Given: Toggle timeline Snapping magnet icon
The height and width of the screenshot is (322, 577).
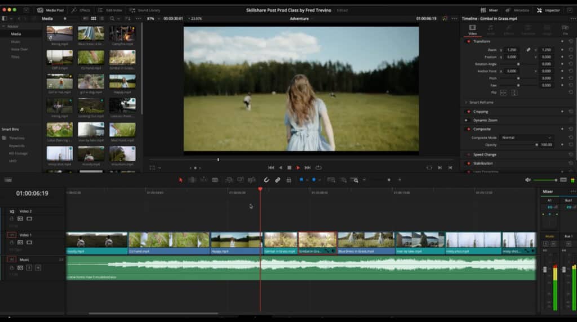Looking at the screenshot, I should coord(267,180).
